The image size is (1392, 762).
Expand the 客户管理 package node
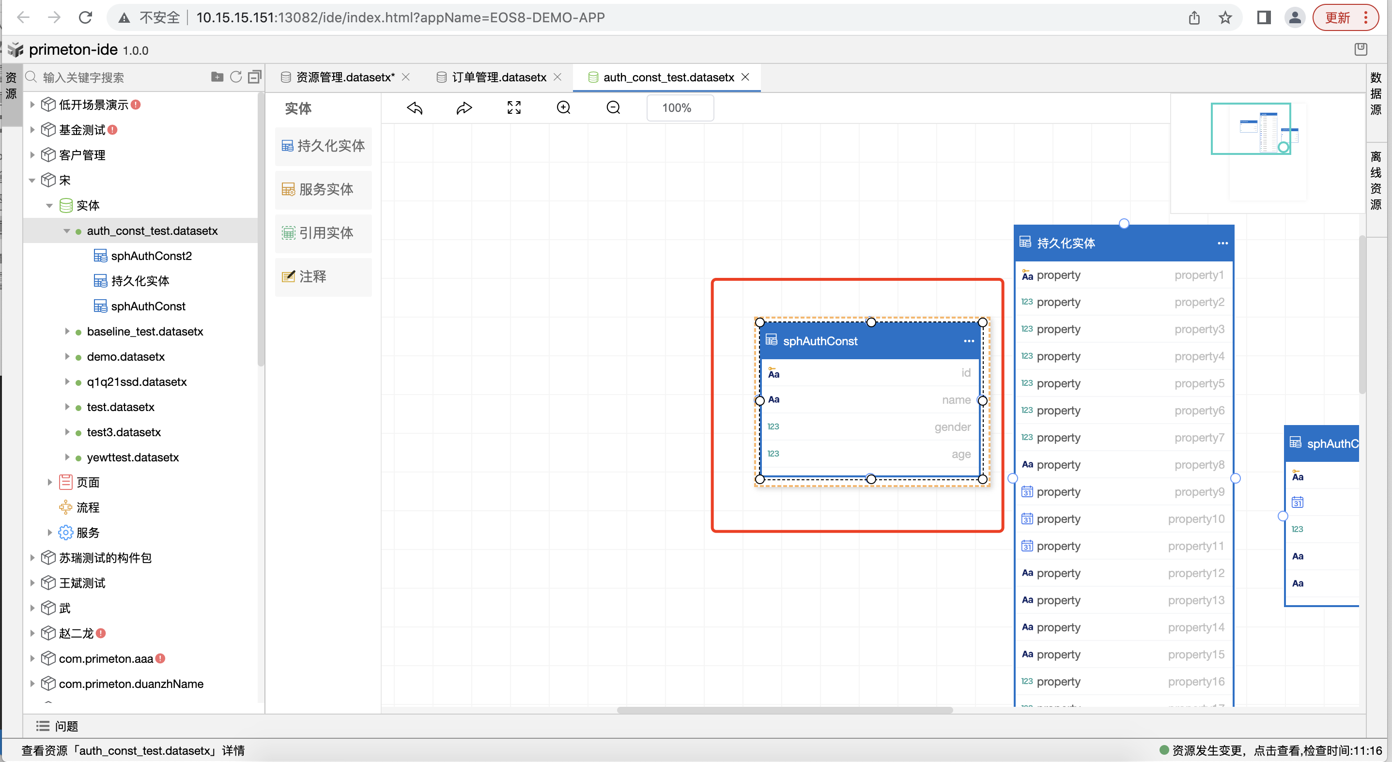coord(32,154)
